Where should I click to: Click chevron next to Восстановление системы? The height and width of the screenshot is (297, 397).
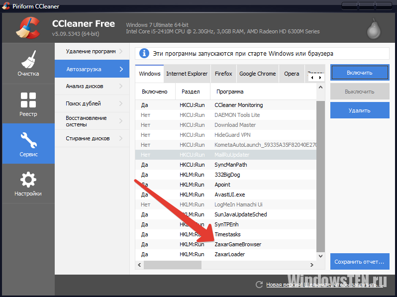(x=121, y=121)
